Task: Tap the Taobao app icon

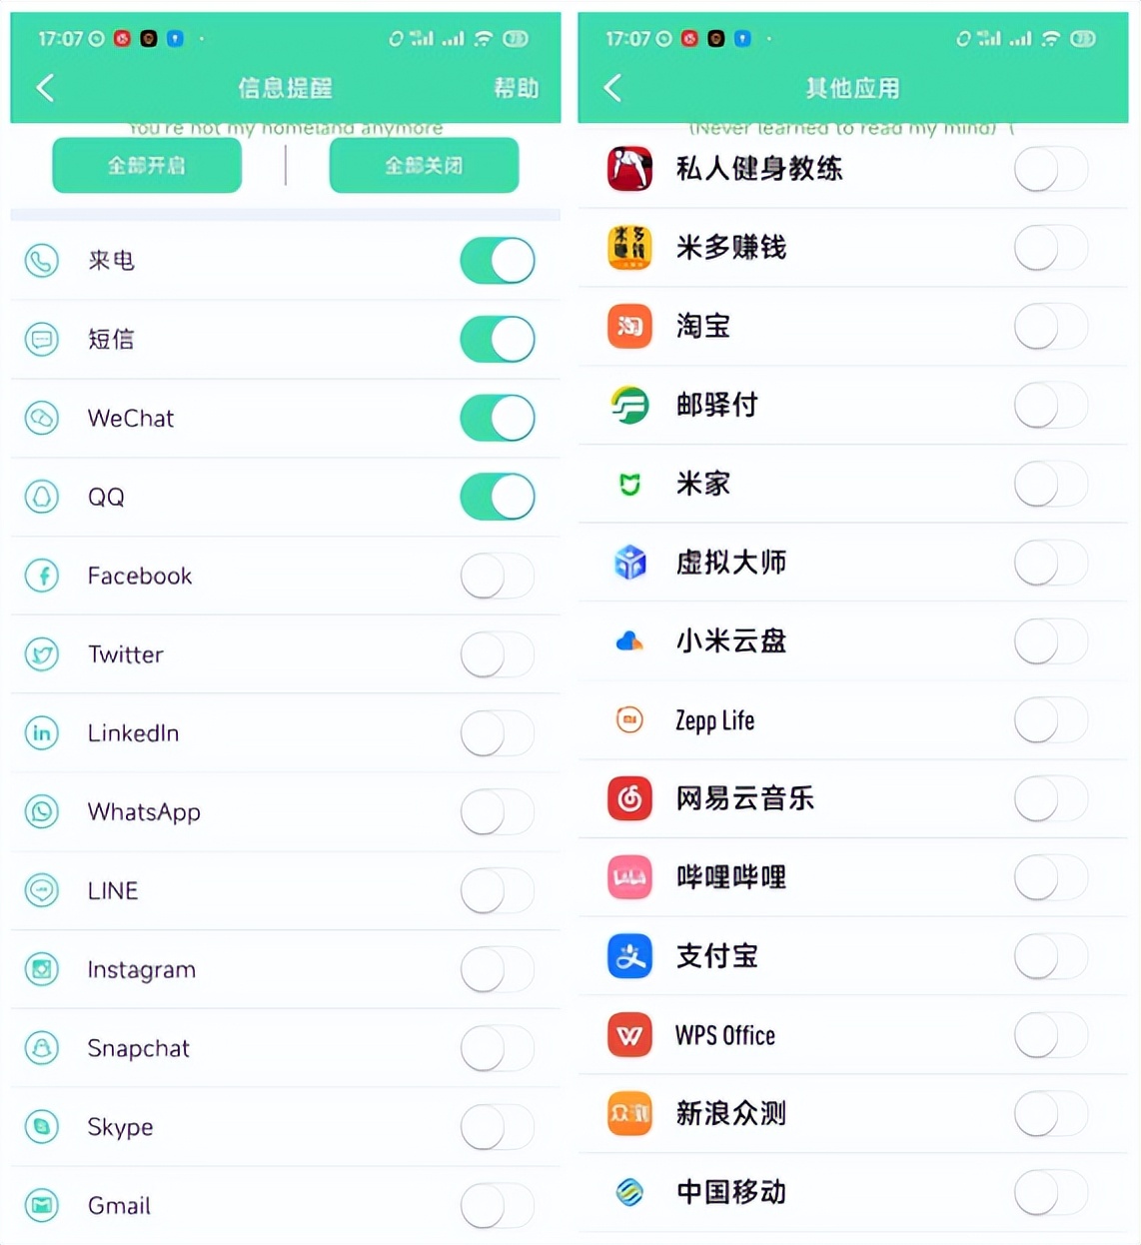Action: pos(629,326)
